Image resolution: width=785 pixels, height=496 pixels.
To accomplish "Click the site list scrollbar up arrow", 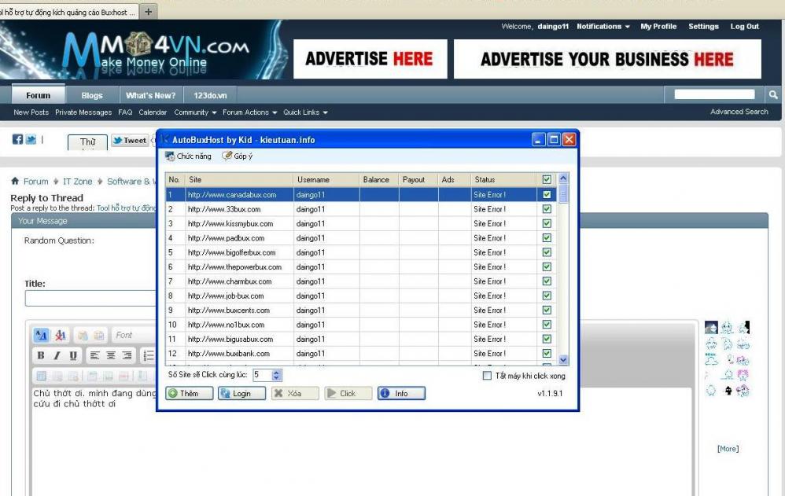I will coord(563,178).
